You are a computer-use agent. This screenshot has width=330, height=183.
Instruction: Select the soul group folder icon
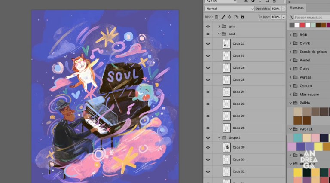(x=224, y=34)
